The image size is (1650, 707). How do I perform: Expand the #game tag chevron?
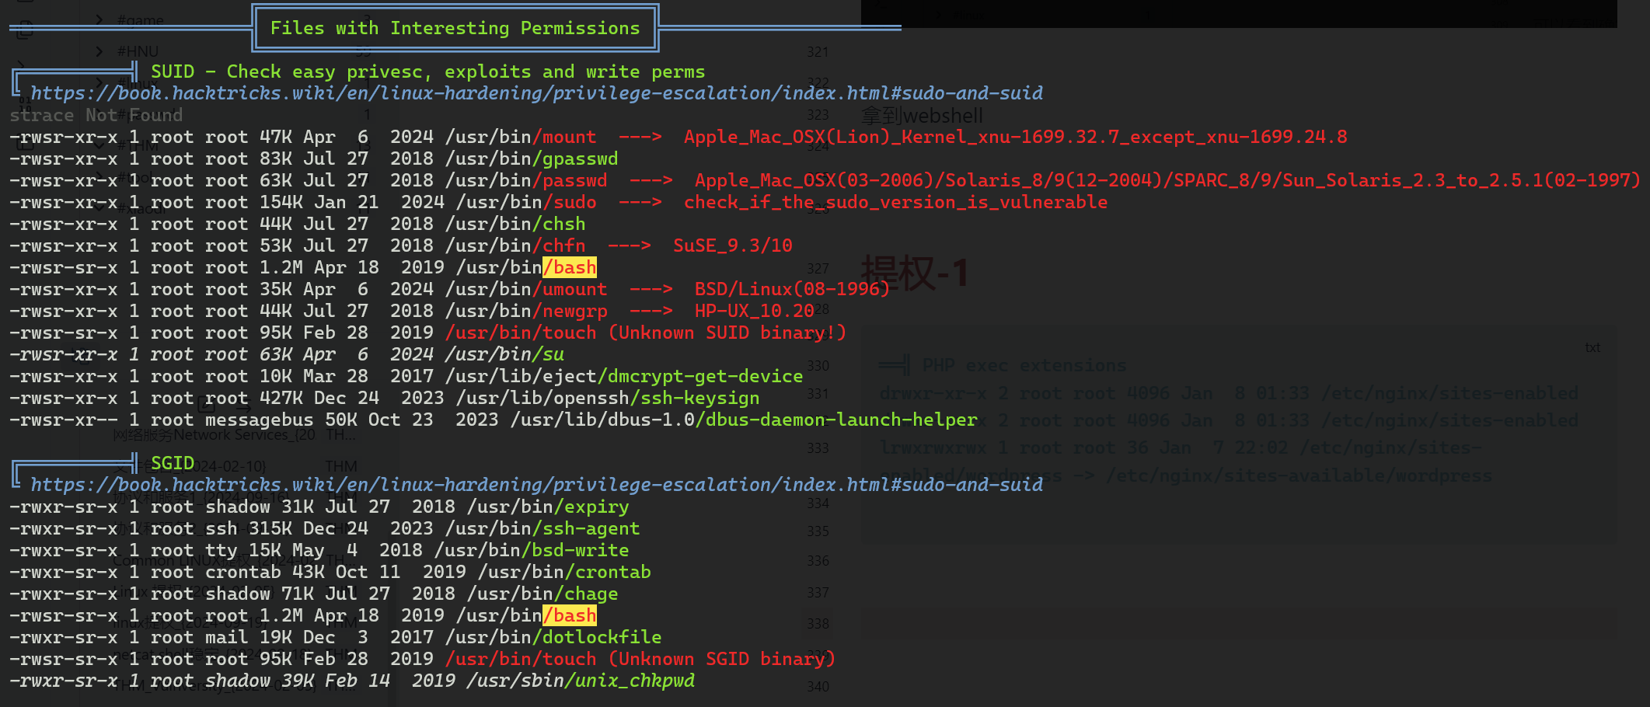point(99,19)
